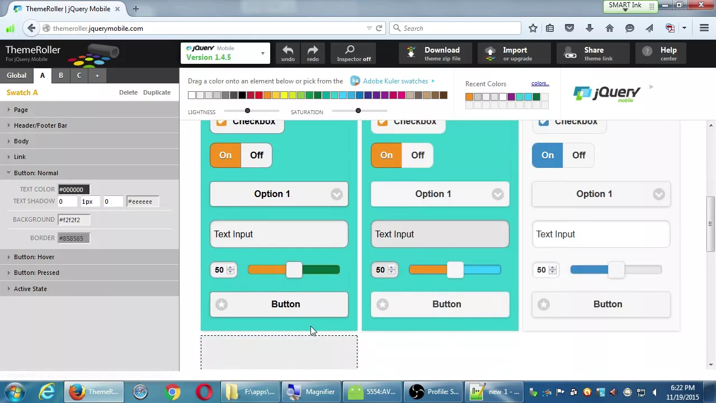The image size is (716, 403).
Task: Click the Share theme link icon
Action: pos(571,53)
